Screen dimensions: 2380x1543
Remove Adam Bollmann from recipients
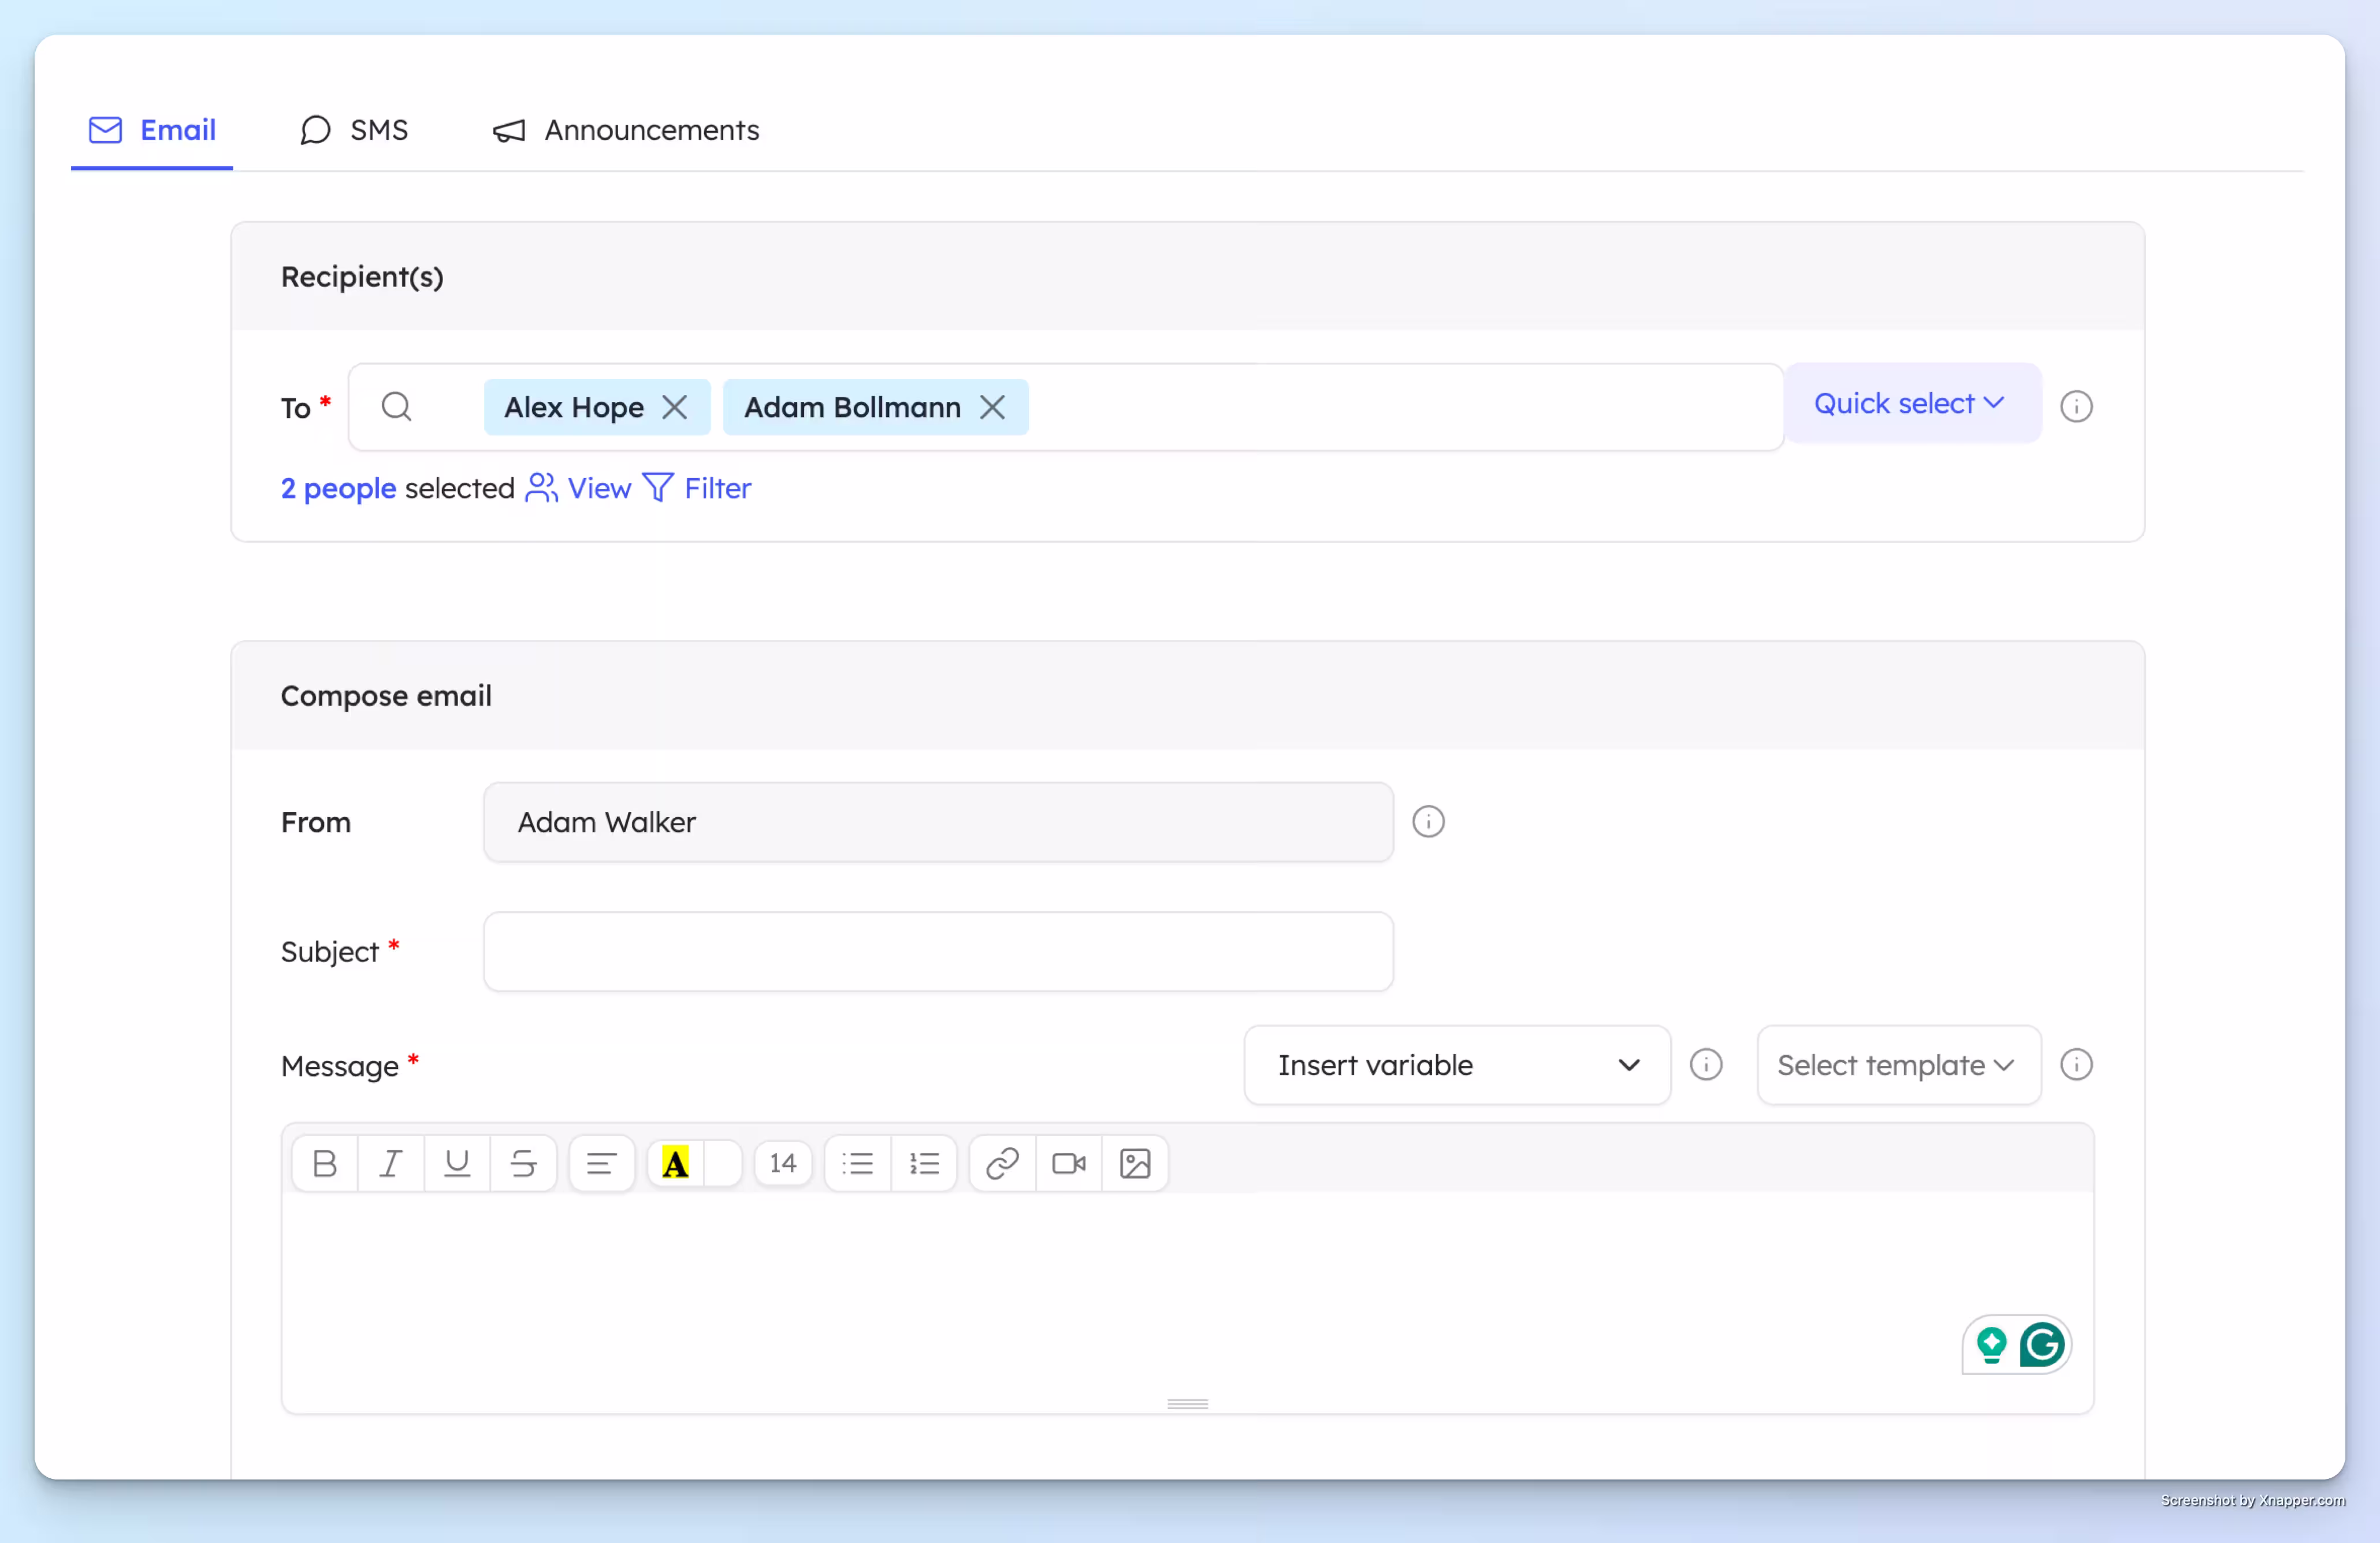[x=992, y=407]
